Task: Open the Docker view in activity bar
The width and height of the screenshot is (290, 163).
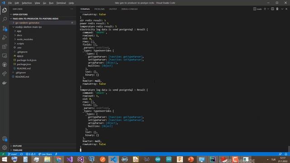Action: click(x=5, y=83)
